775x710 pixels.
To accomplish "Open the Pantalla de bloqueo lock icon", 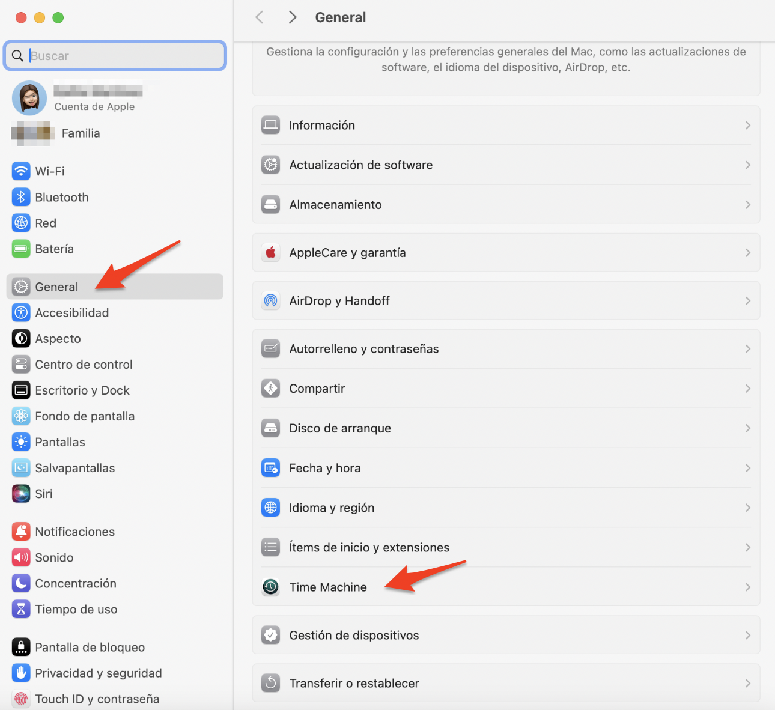I will (x=21, y=646).
